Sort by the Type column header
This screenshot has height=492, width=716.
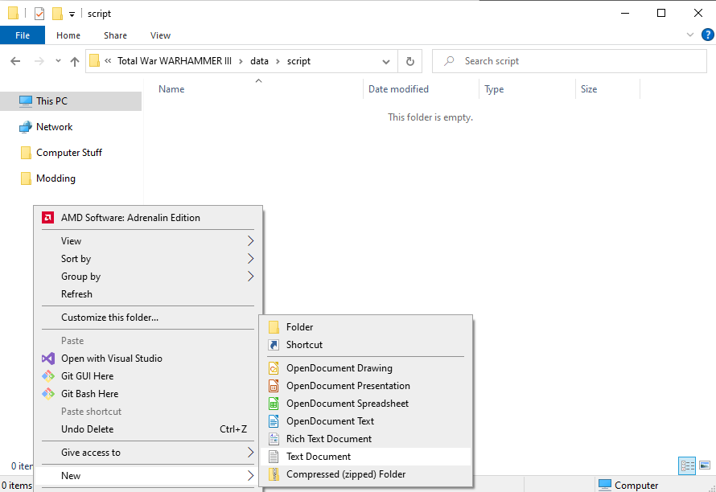528,89
